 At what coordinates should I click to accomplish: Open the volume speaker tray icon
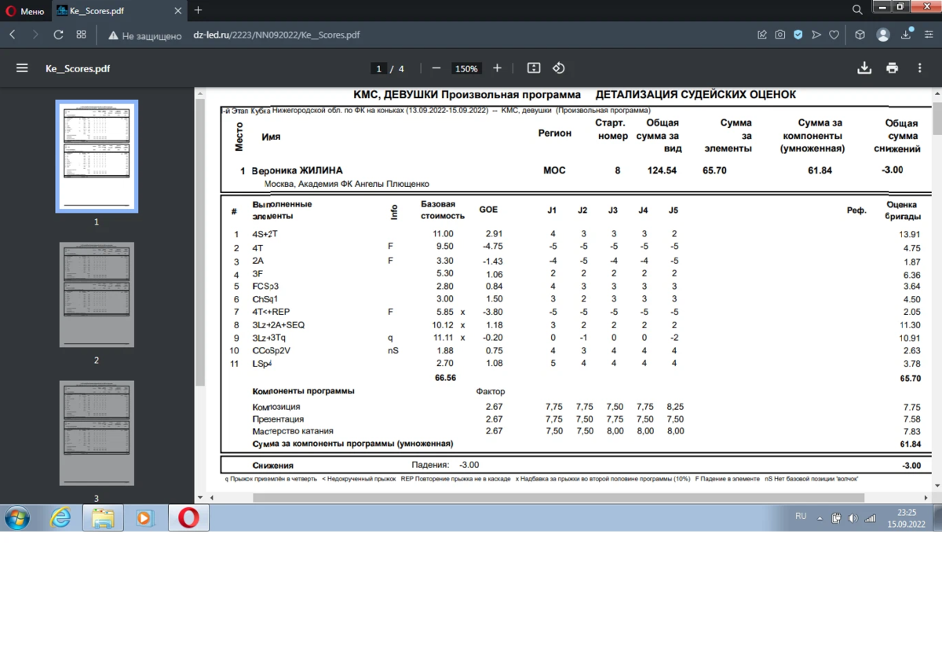(853, 518)
